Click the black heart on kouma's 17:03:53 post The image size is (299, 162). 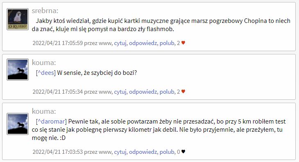[183, 152]
